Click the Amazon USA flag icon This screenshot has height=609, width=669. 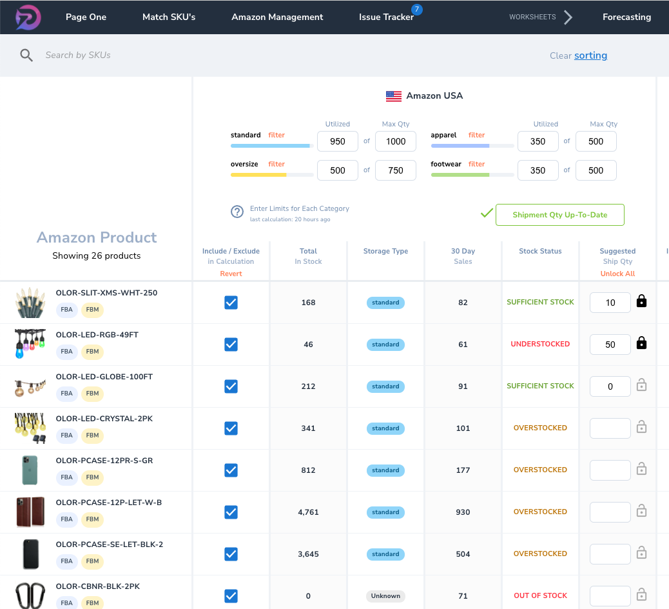(393, 96)
